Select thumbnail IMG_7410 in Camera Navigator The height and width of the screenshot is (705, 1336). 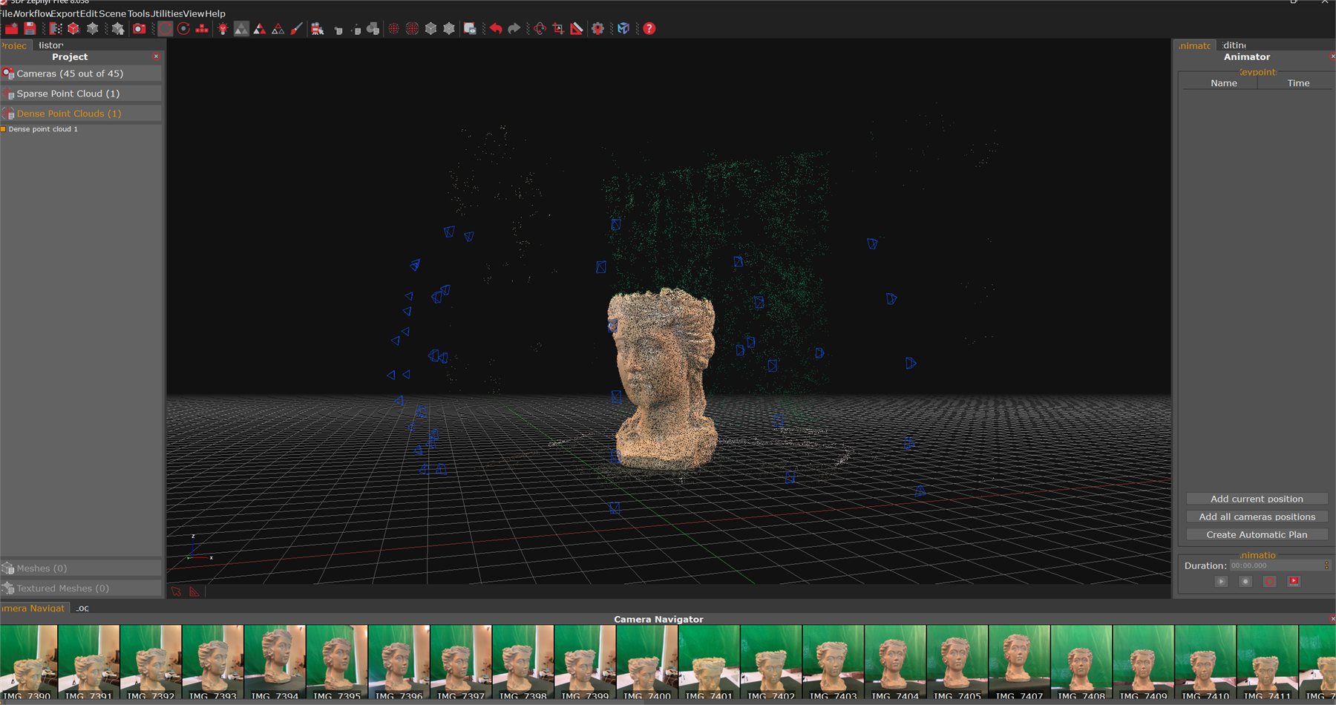pyautogui.click(x=1206, y=663)
